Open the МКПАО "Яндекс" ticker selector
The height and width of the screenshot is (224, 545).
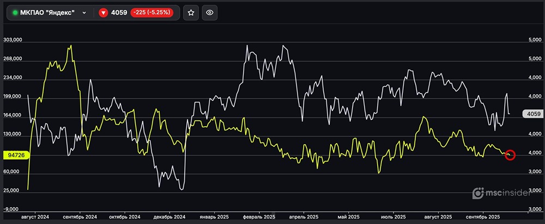click(48, 13)
